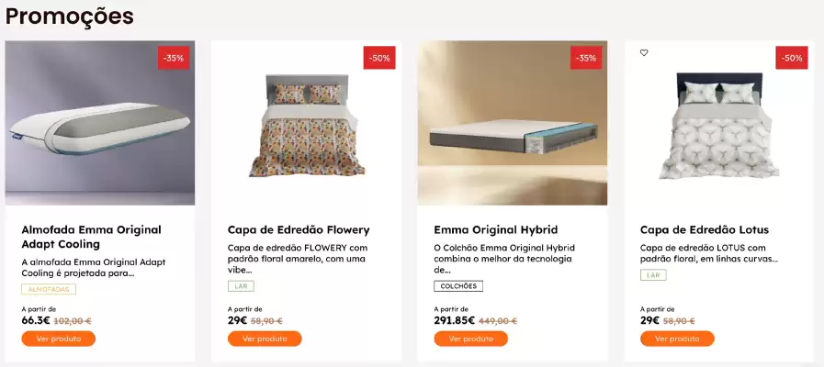Open the Capa de Edredão Flowery product image
824x367 pixels.
[306, 123]
